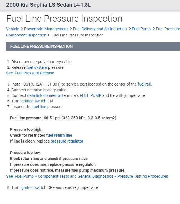180x204 pixels.
Task: Open See: Fuel Pressure Release link
Action: point(30,73)
